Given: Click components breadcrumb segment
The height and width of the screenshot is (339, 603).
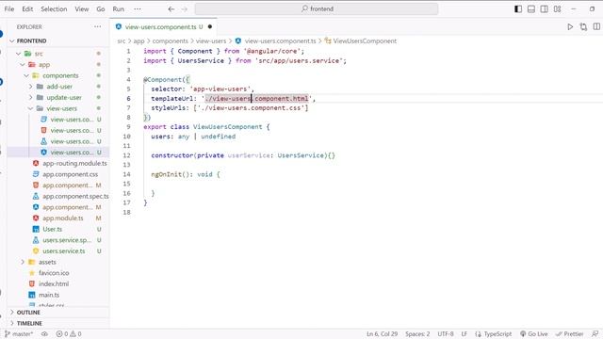Looking at the screenshot, I should click(170, 40).
